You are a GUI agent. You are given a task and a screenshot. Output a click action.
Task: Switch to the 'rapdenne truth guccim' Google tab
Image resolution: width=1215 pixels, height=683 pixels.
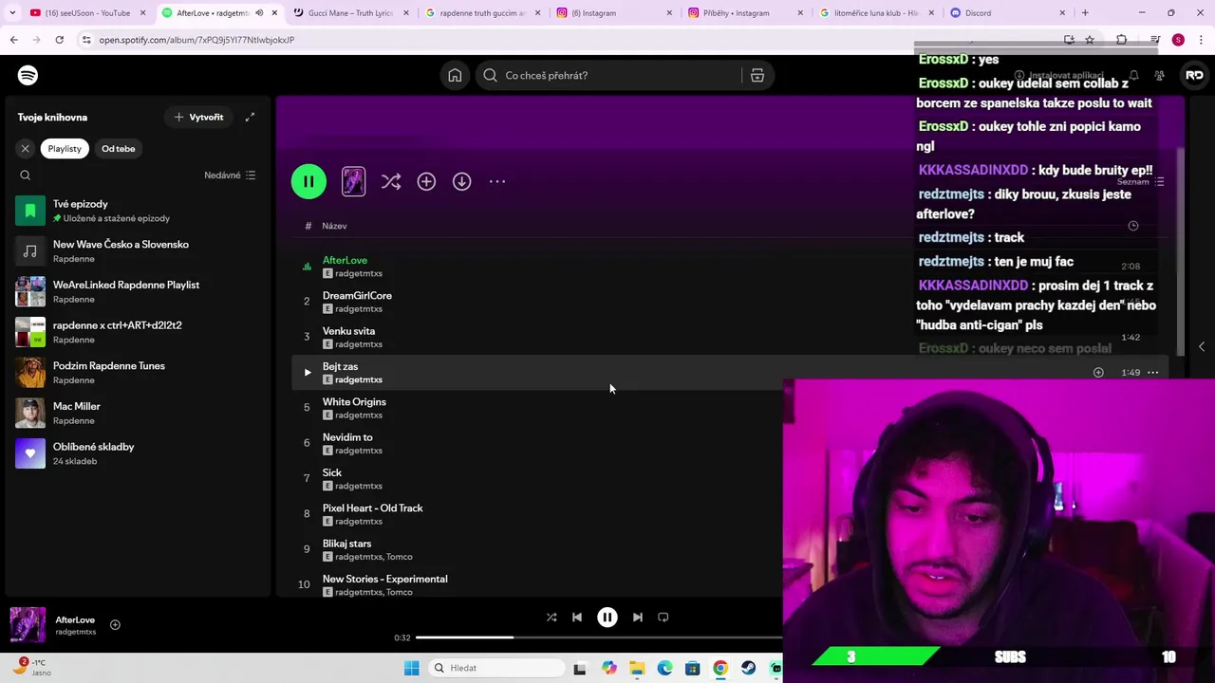pos(482,13)
